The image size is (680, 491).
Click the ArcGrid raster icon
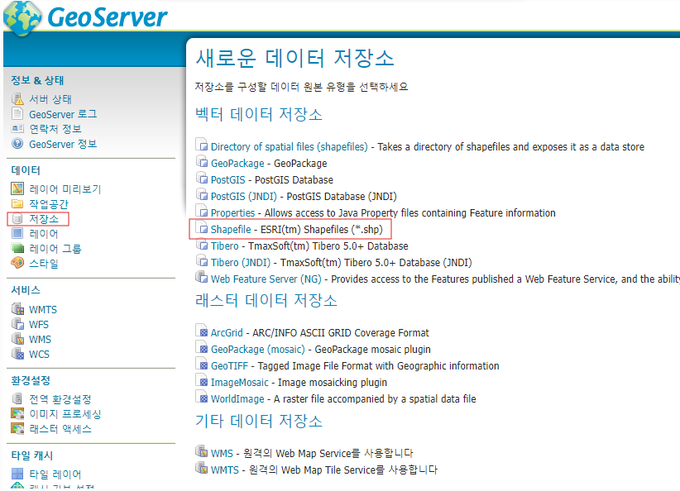[201, 331]
